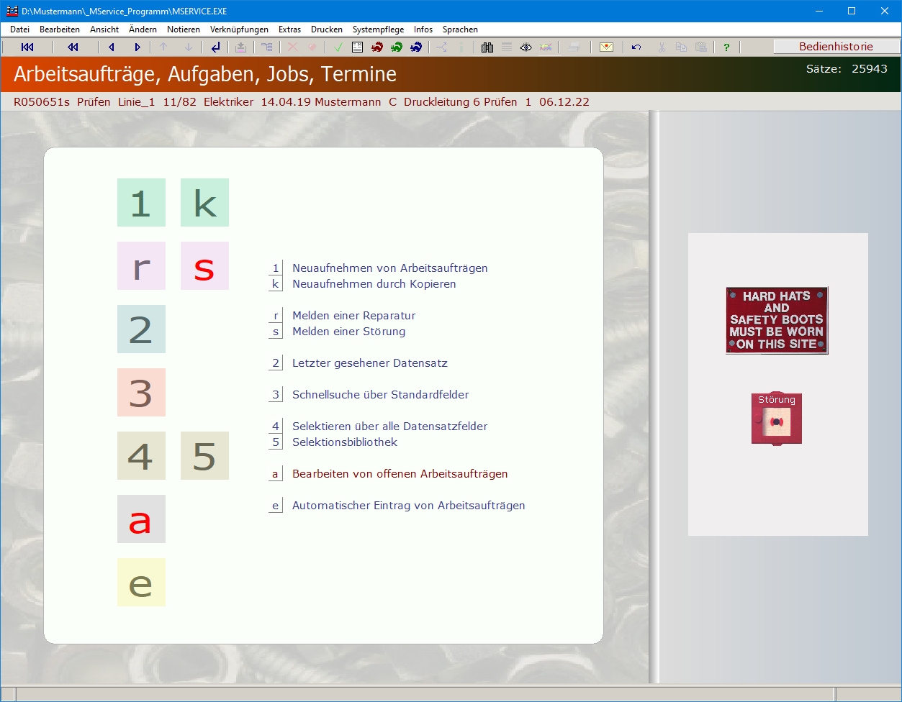Open the envelope mail icon

607,47
